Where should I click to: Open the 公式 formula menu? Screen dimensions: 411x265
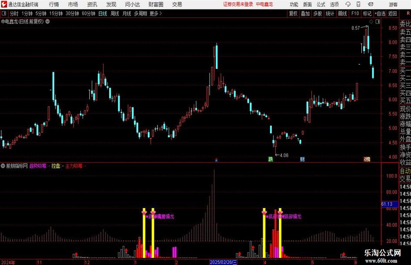tap(321, 4)
